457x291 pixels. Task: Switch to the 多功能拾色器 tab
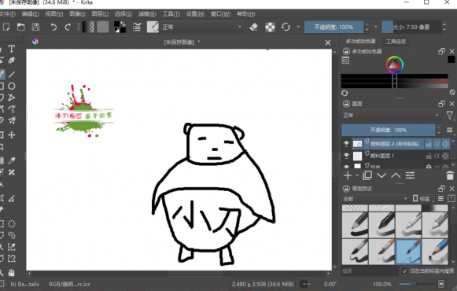click(x=360, y=41)
